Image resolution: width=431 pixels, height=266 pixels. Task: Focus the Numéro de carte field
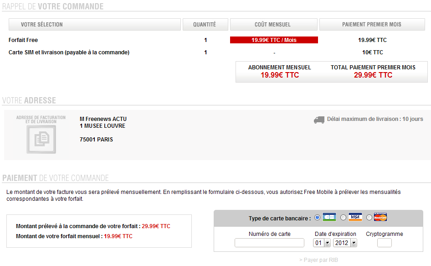(x=269, y=243)
